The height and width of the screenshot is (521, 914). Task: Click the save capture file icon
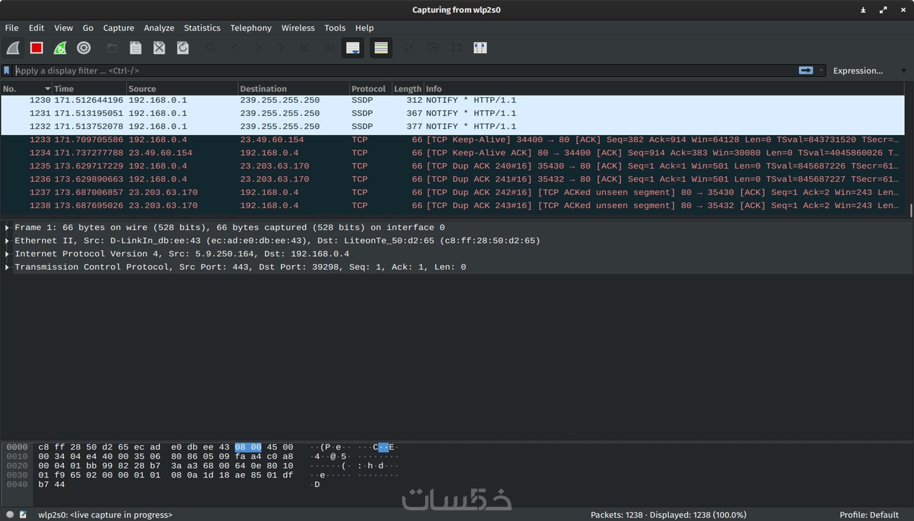pos(135,48)
